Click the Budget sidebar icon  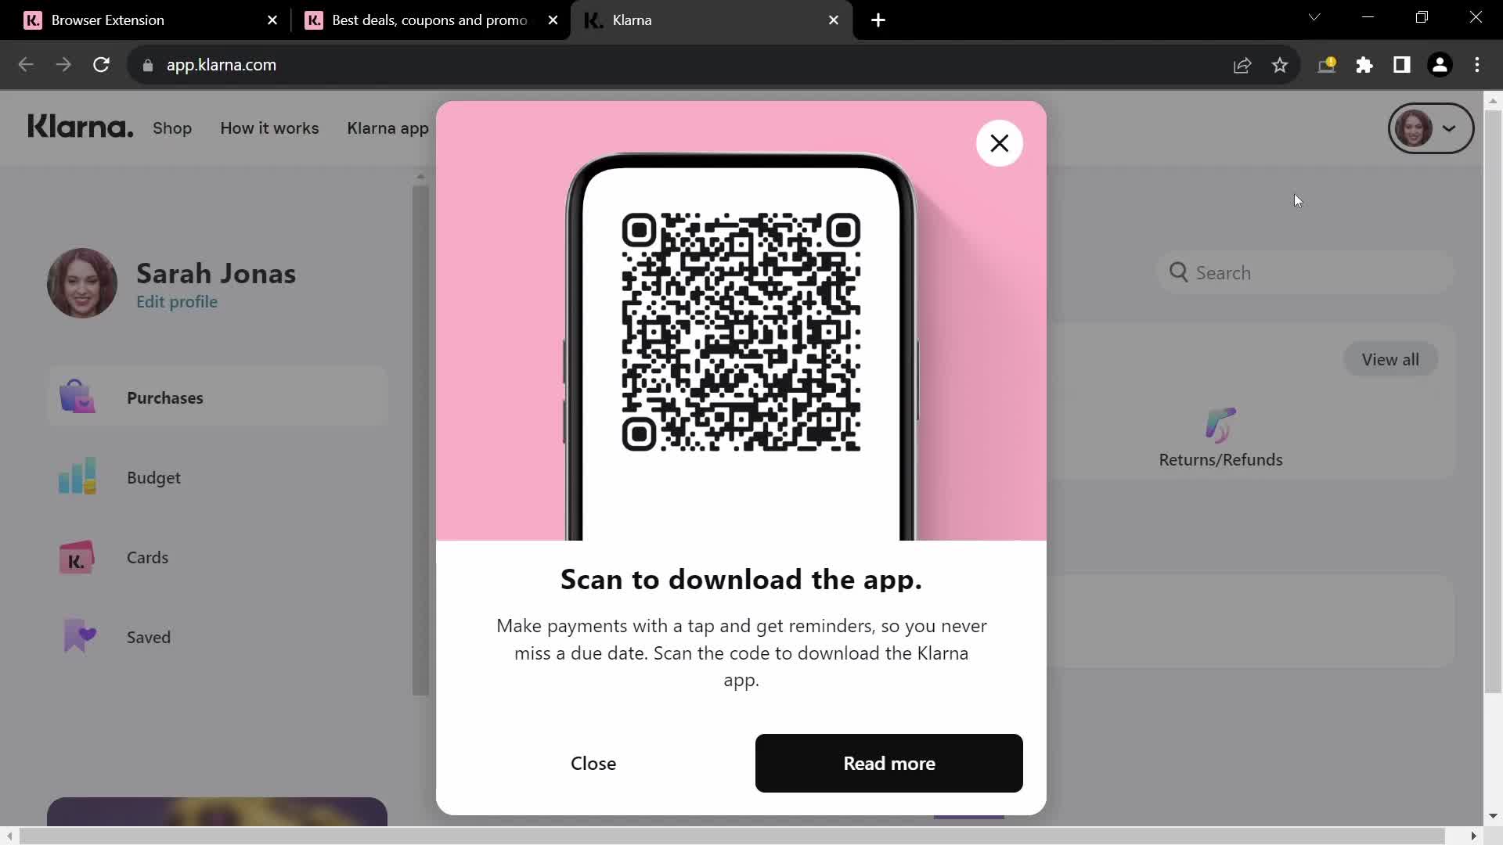coord(77,478)
